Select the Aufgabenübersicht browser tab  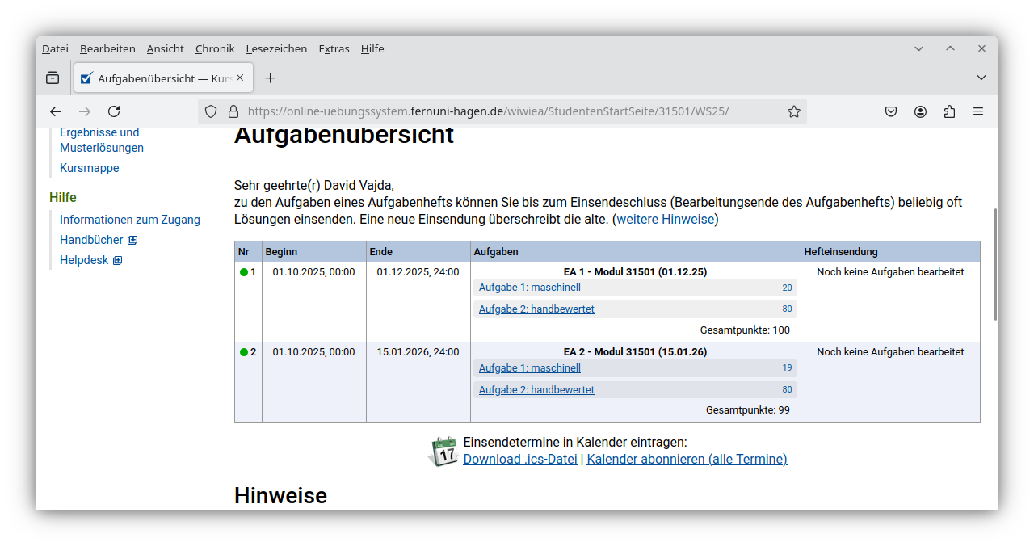coord(159,78)
